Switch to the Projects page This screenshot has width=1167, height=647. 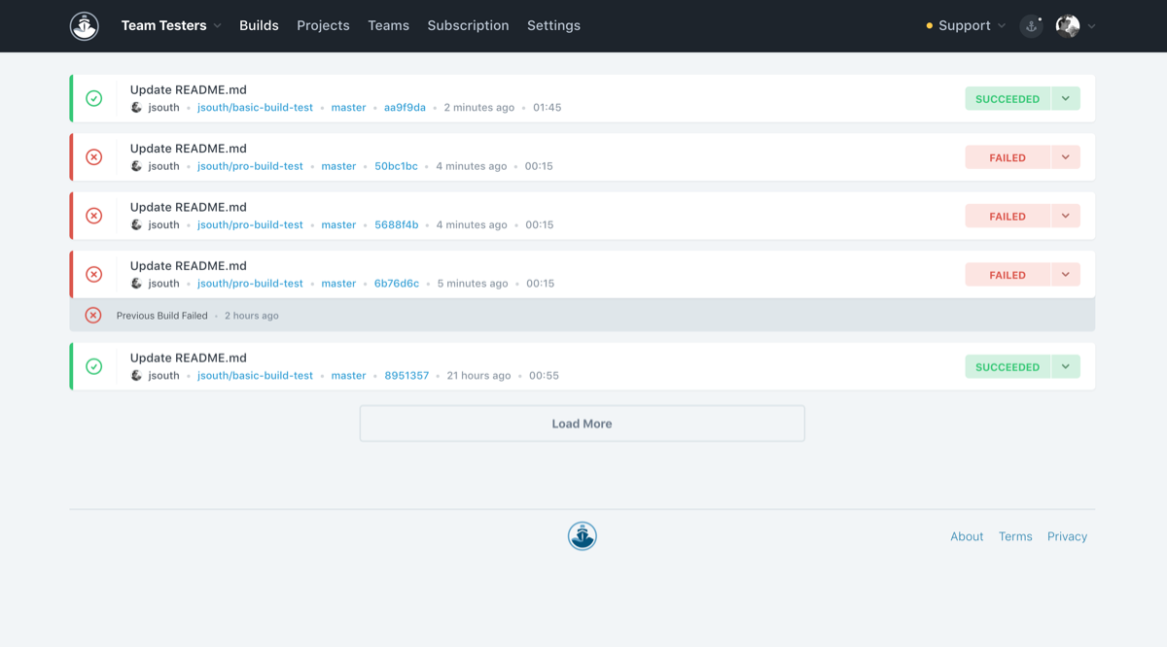click(x=323, y=25)
